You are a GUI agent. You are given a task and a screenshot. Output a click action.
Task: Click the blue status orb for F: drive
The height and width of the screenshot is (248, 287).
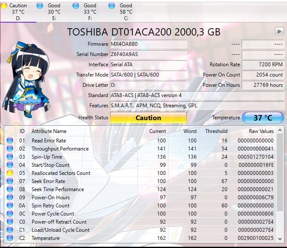pyautogui.click(x=76, y=6)
